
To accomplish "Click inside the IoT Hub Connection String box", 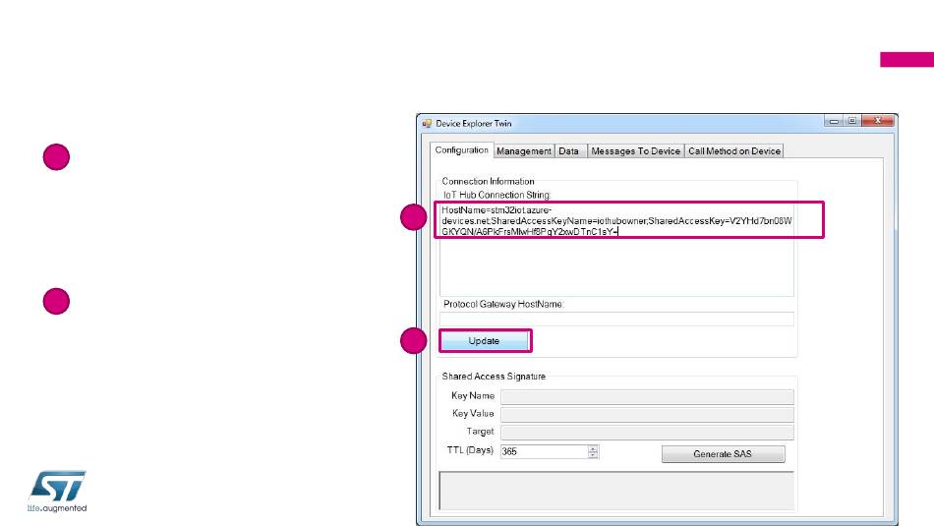I will (x=615, y=265).
